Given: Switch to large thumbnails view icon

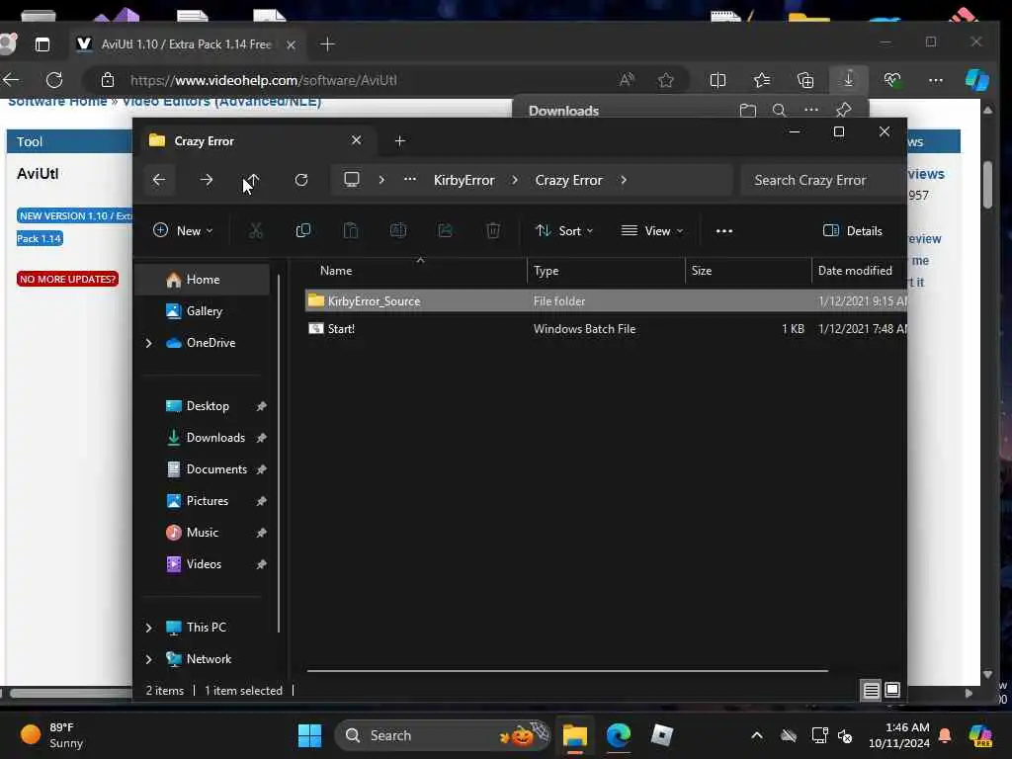Looking at the screenshot, I should [x=892, y=690].
